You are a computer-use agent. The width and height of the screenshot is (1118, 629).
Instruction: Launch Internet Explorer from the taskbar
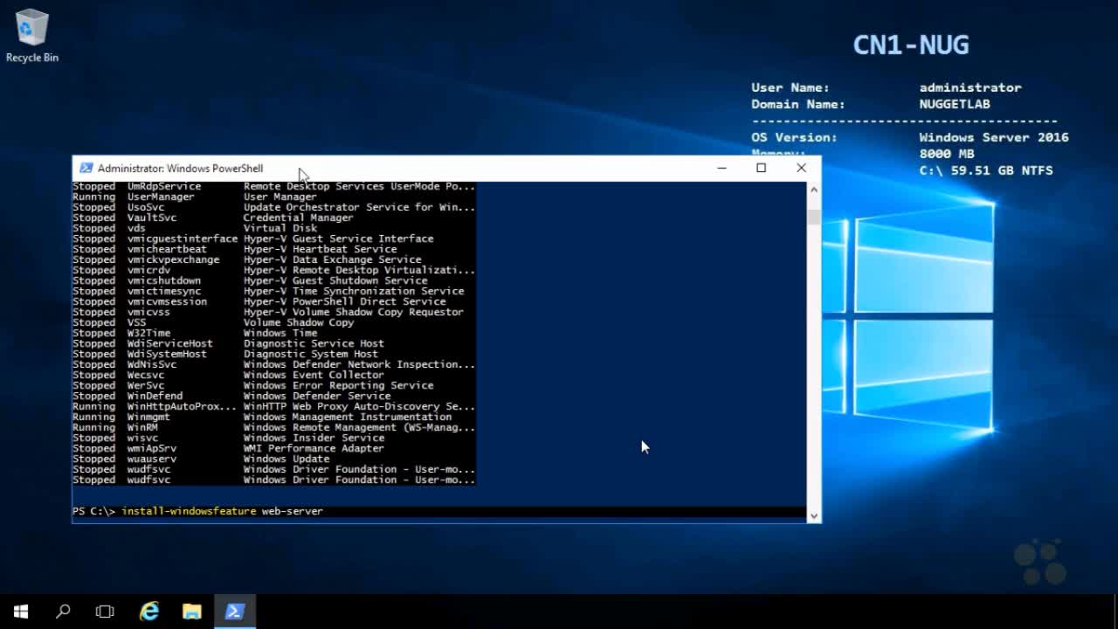(x=149, y=612)
